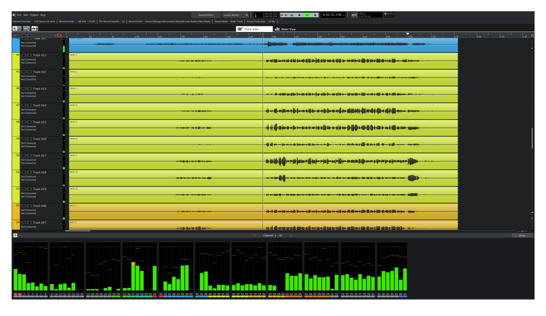Open the Project menu
The width and height of the screenshot is (546, 316).
coord(34,15)
